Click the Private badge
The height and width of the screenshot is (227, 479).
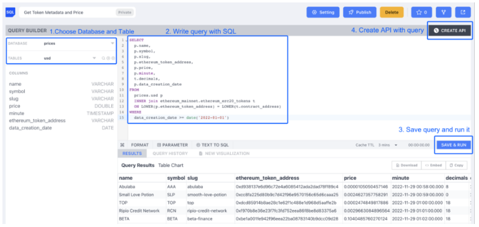click(125, 13)
